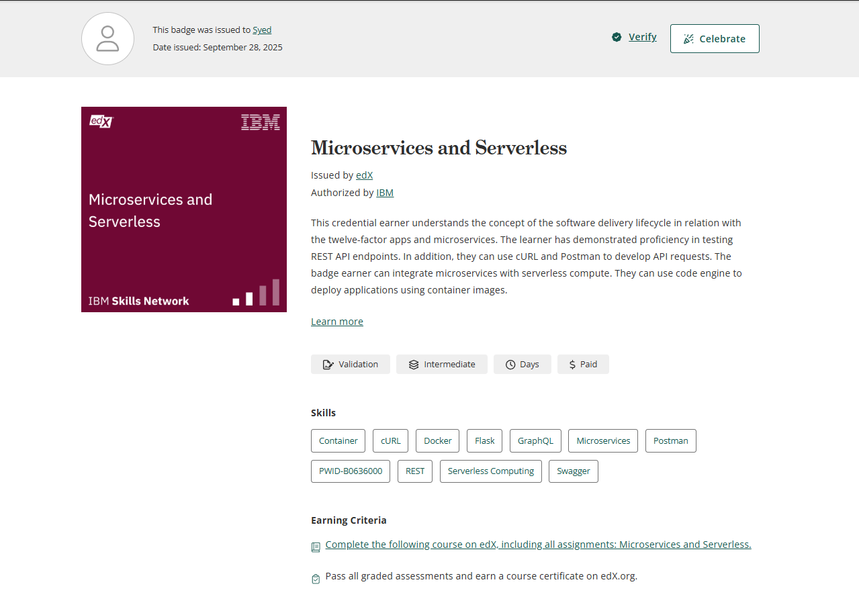Select the Container skill tag

pos(338,441)
